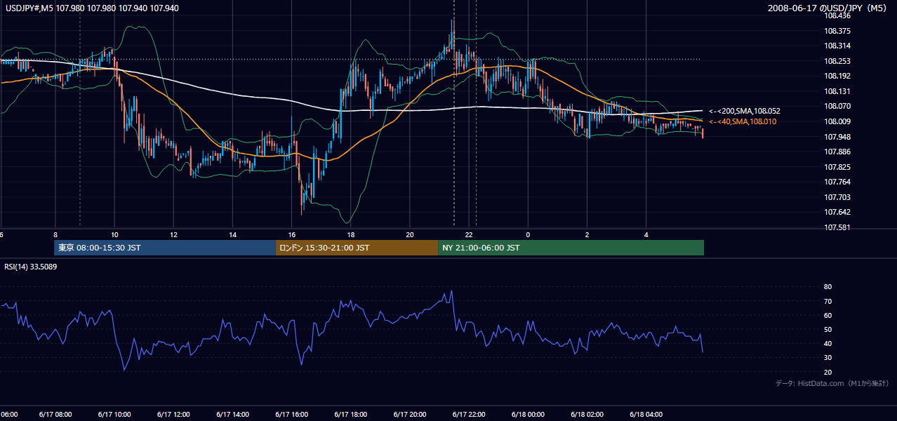The image size is (897, 421).
Task: Click price axis label 108.253
Action: coord(837,61)
